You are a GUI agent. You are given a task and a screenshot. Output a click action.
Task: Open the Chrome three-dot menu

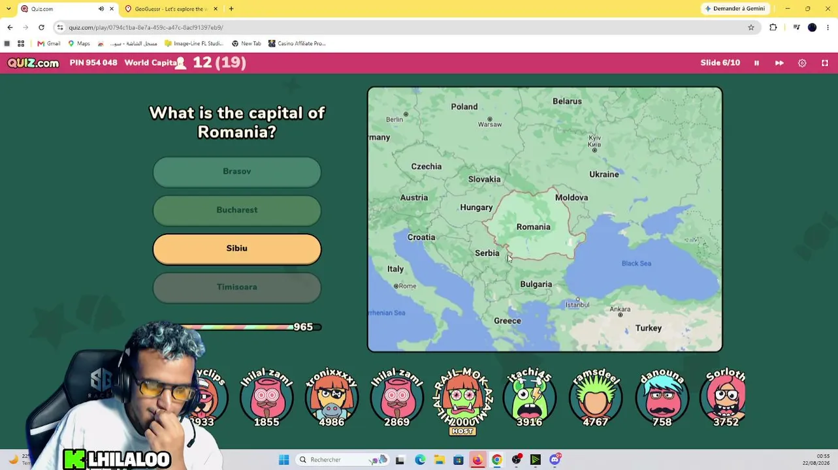pos(828,27)
